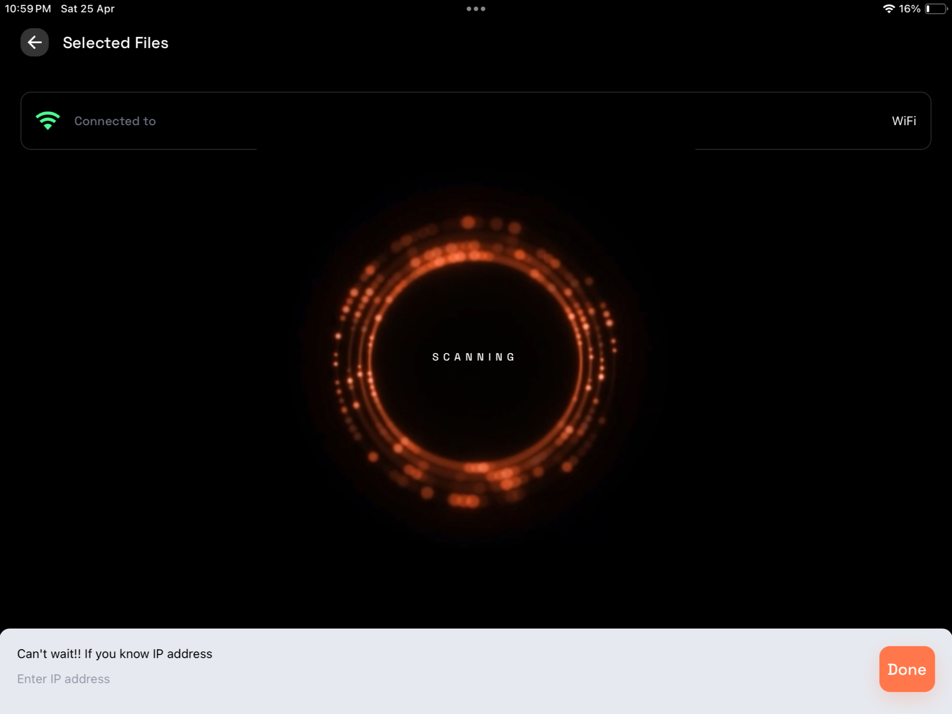The width and height of the screenshot is (952, 714).
Task: Tap the 16% battery percentage
Action: (x=909, y=9)
